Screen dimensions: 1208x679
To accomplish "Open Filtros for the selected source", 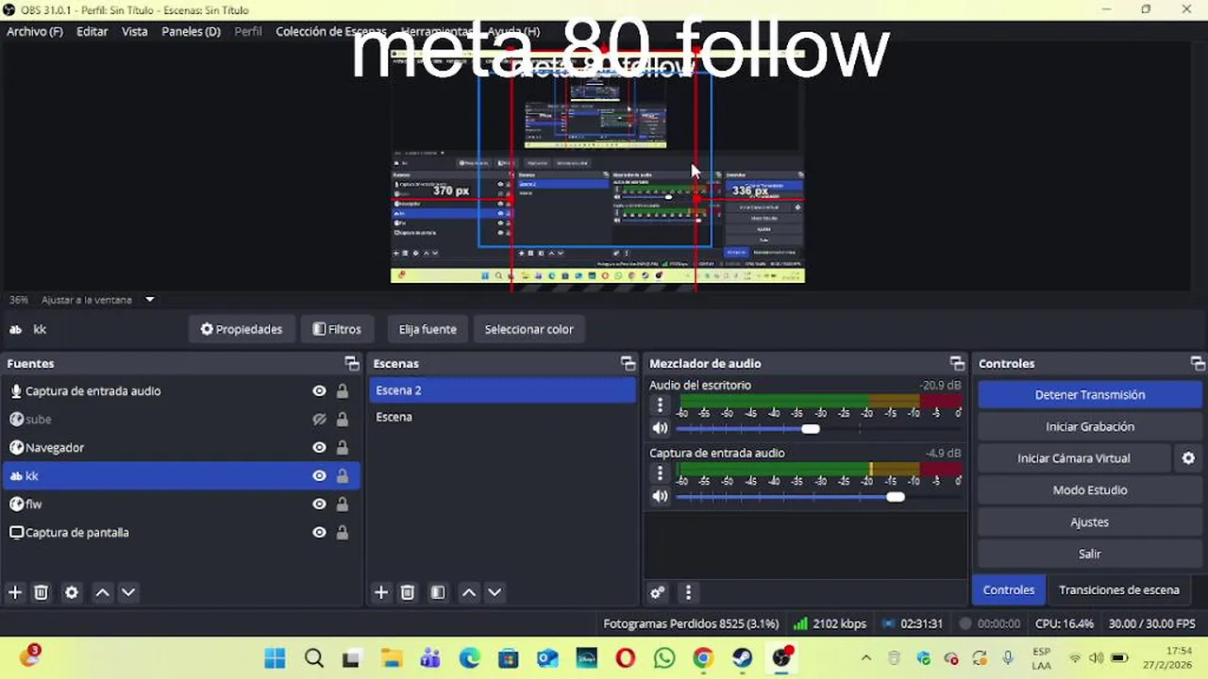I will coord(337,329).
